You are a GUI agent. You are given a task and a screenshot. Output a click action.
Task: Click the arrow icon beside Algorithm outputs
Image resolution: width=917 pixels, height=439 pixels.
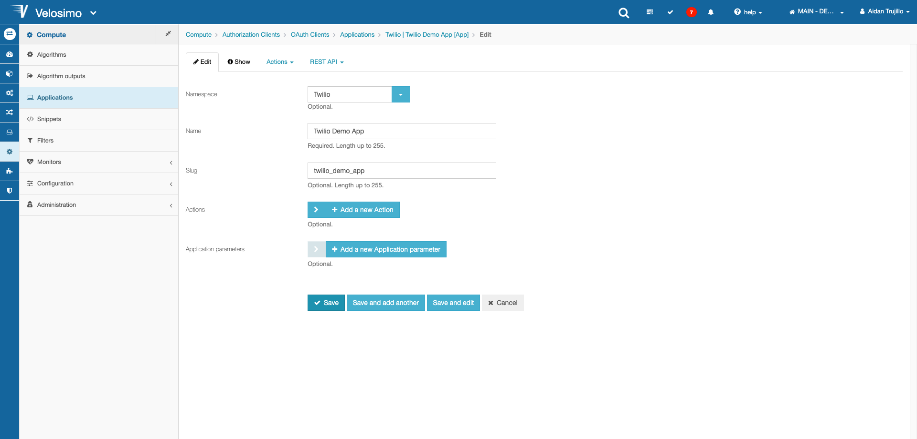pyautogui.click(x=30, y=76)
